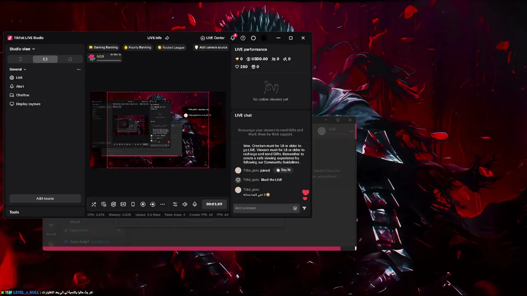Open LIVE info
Image resolution: width=527 pixels, height=296 pixels.
click(154, 38)
